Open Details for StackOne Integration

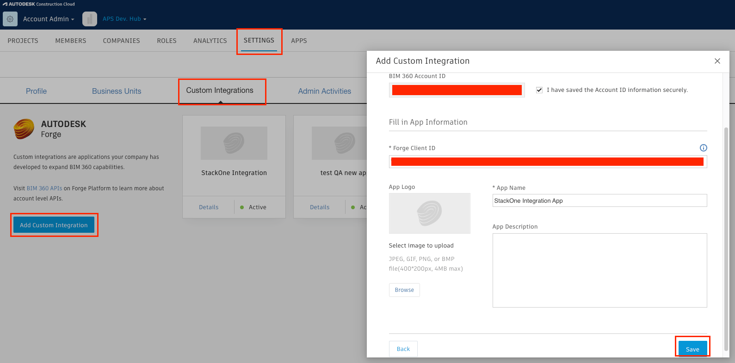pyautogui.click(x=209, y=207)
